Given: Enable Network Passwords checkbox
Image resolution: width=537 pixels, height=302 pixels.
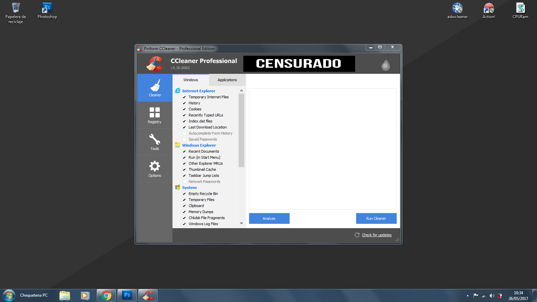Looking at the screenshot, I should (184, 182).
